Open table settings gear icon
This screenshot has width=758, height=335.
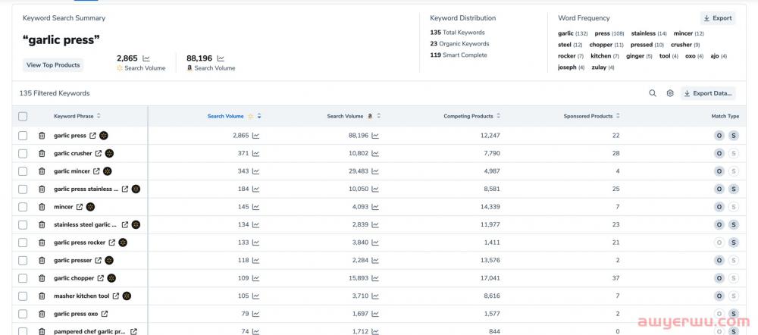click(670, 93)
